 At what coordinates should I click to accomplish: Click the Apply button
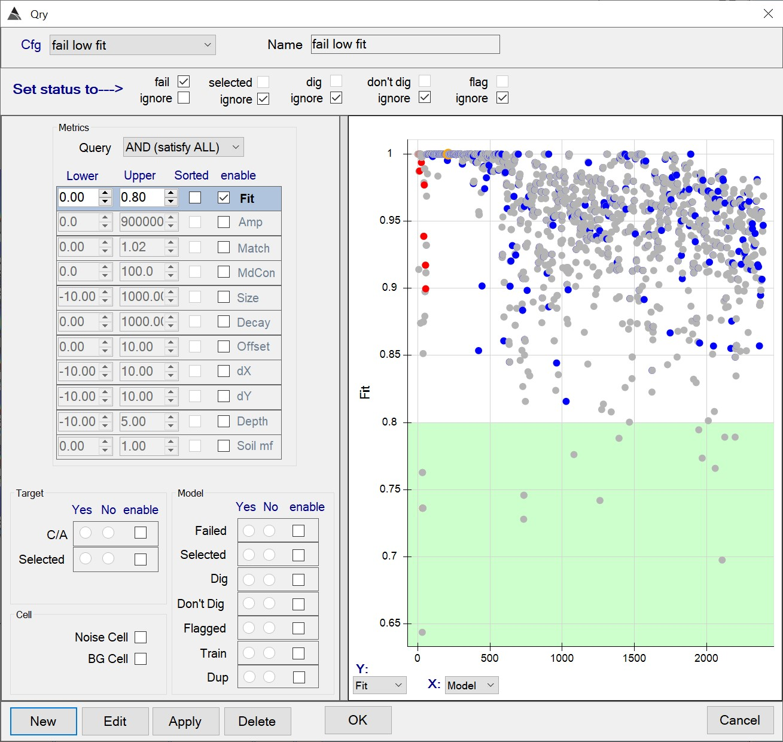pyautogui.click(x=185, y=721)
